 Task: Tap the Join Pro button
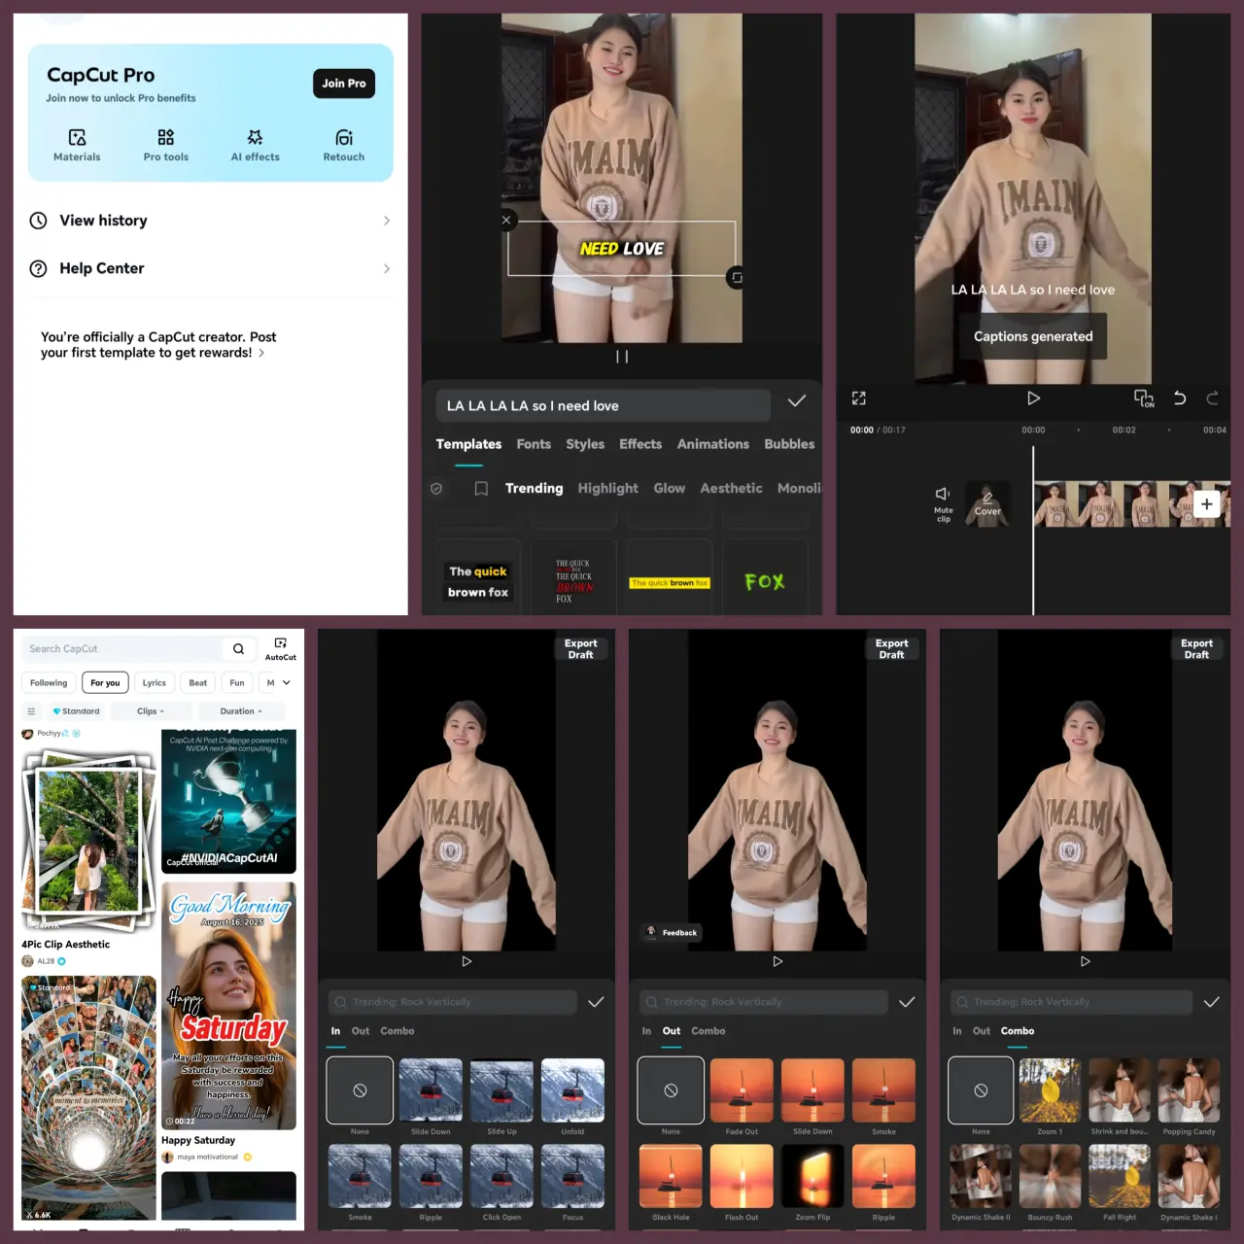click(344, 84)
